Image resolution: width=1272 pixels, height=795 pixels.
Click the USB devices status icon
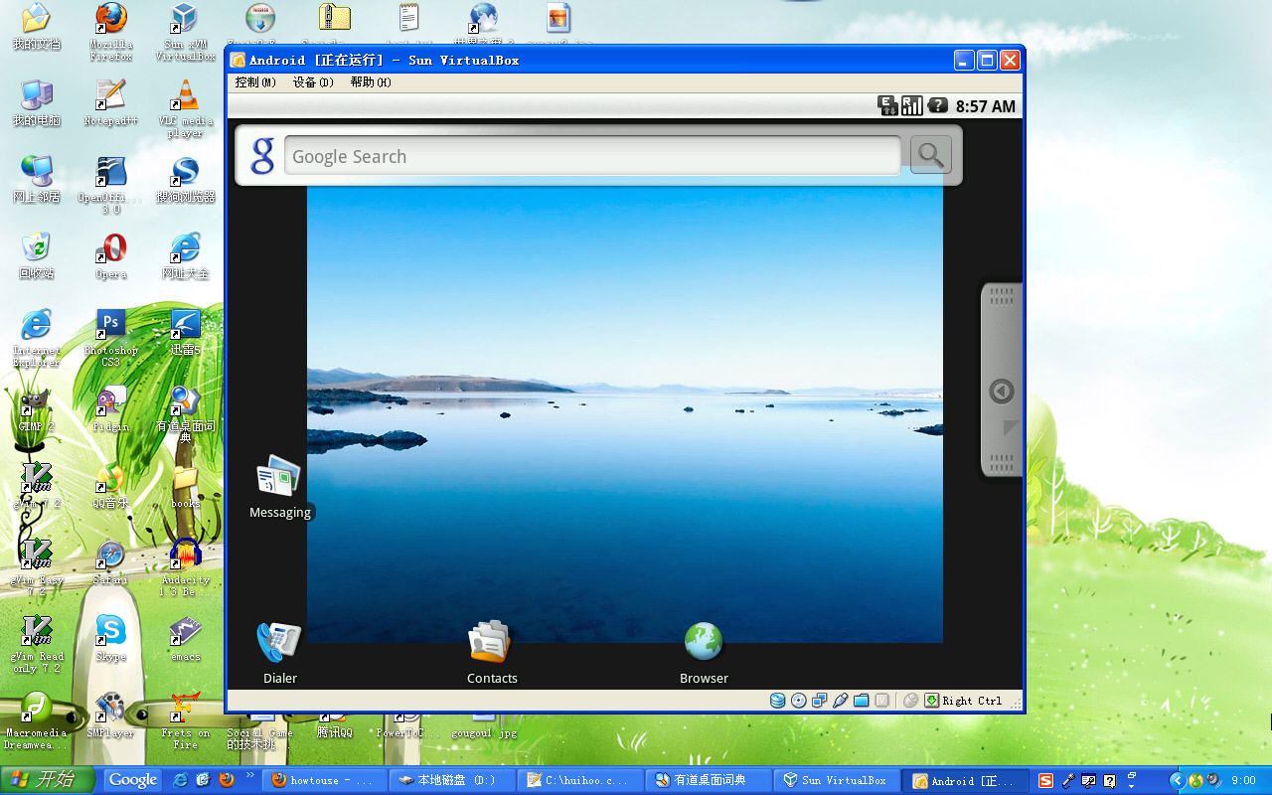tap(841, 701)
